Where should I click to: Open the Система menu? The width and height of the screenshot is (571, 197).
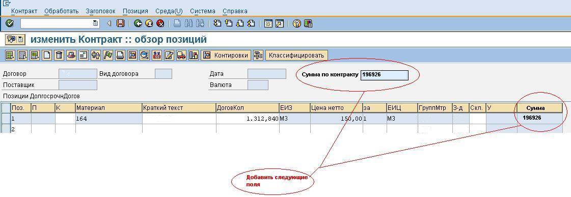[202, 11]
